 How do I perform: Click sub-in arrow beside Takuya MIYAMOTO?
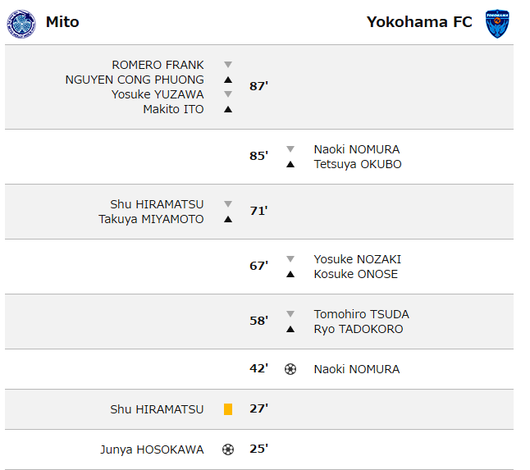[228, 219]
